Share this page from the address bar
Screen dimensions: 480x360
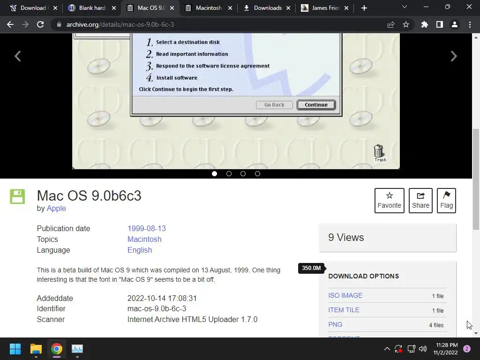point(390,24)
